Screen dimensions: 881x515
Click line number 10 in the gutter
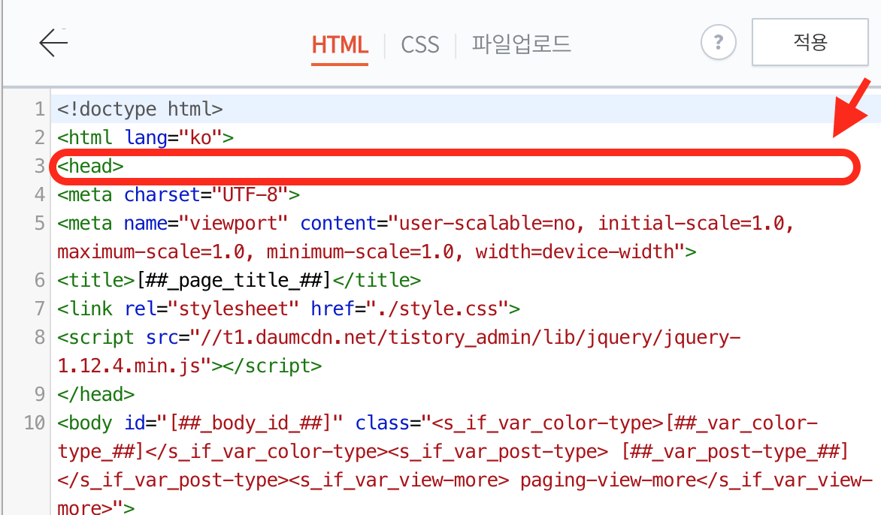click(35, 423)
